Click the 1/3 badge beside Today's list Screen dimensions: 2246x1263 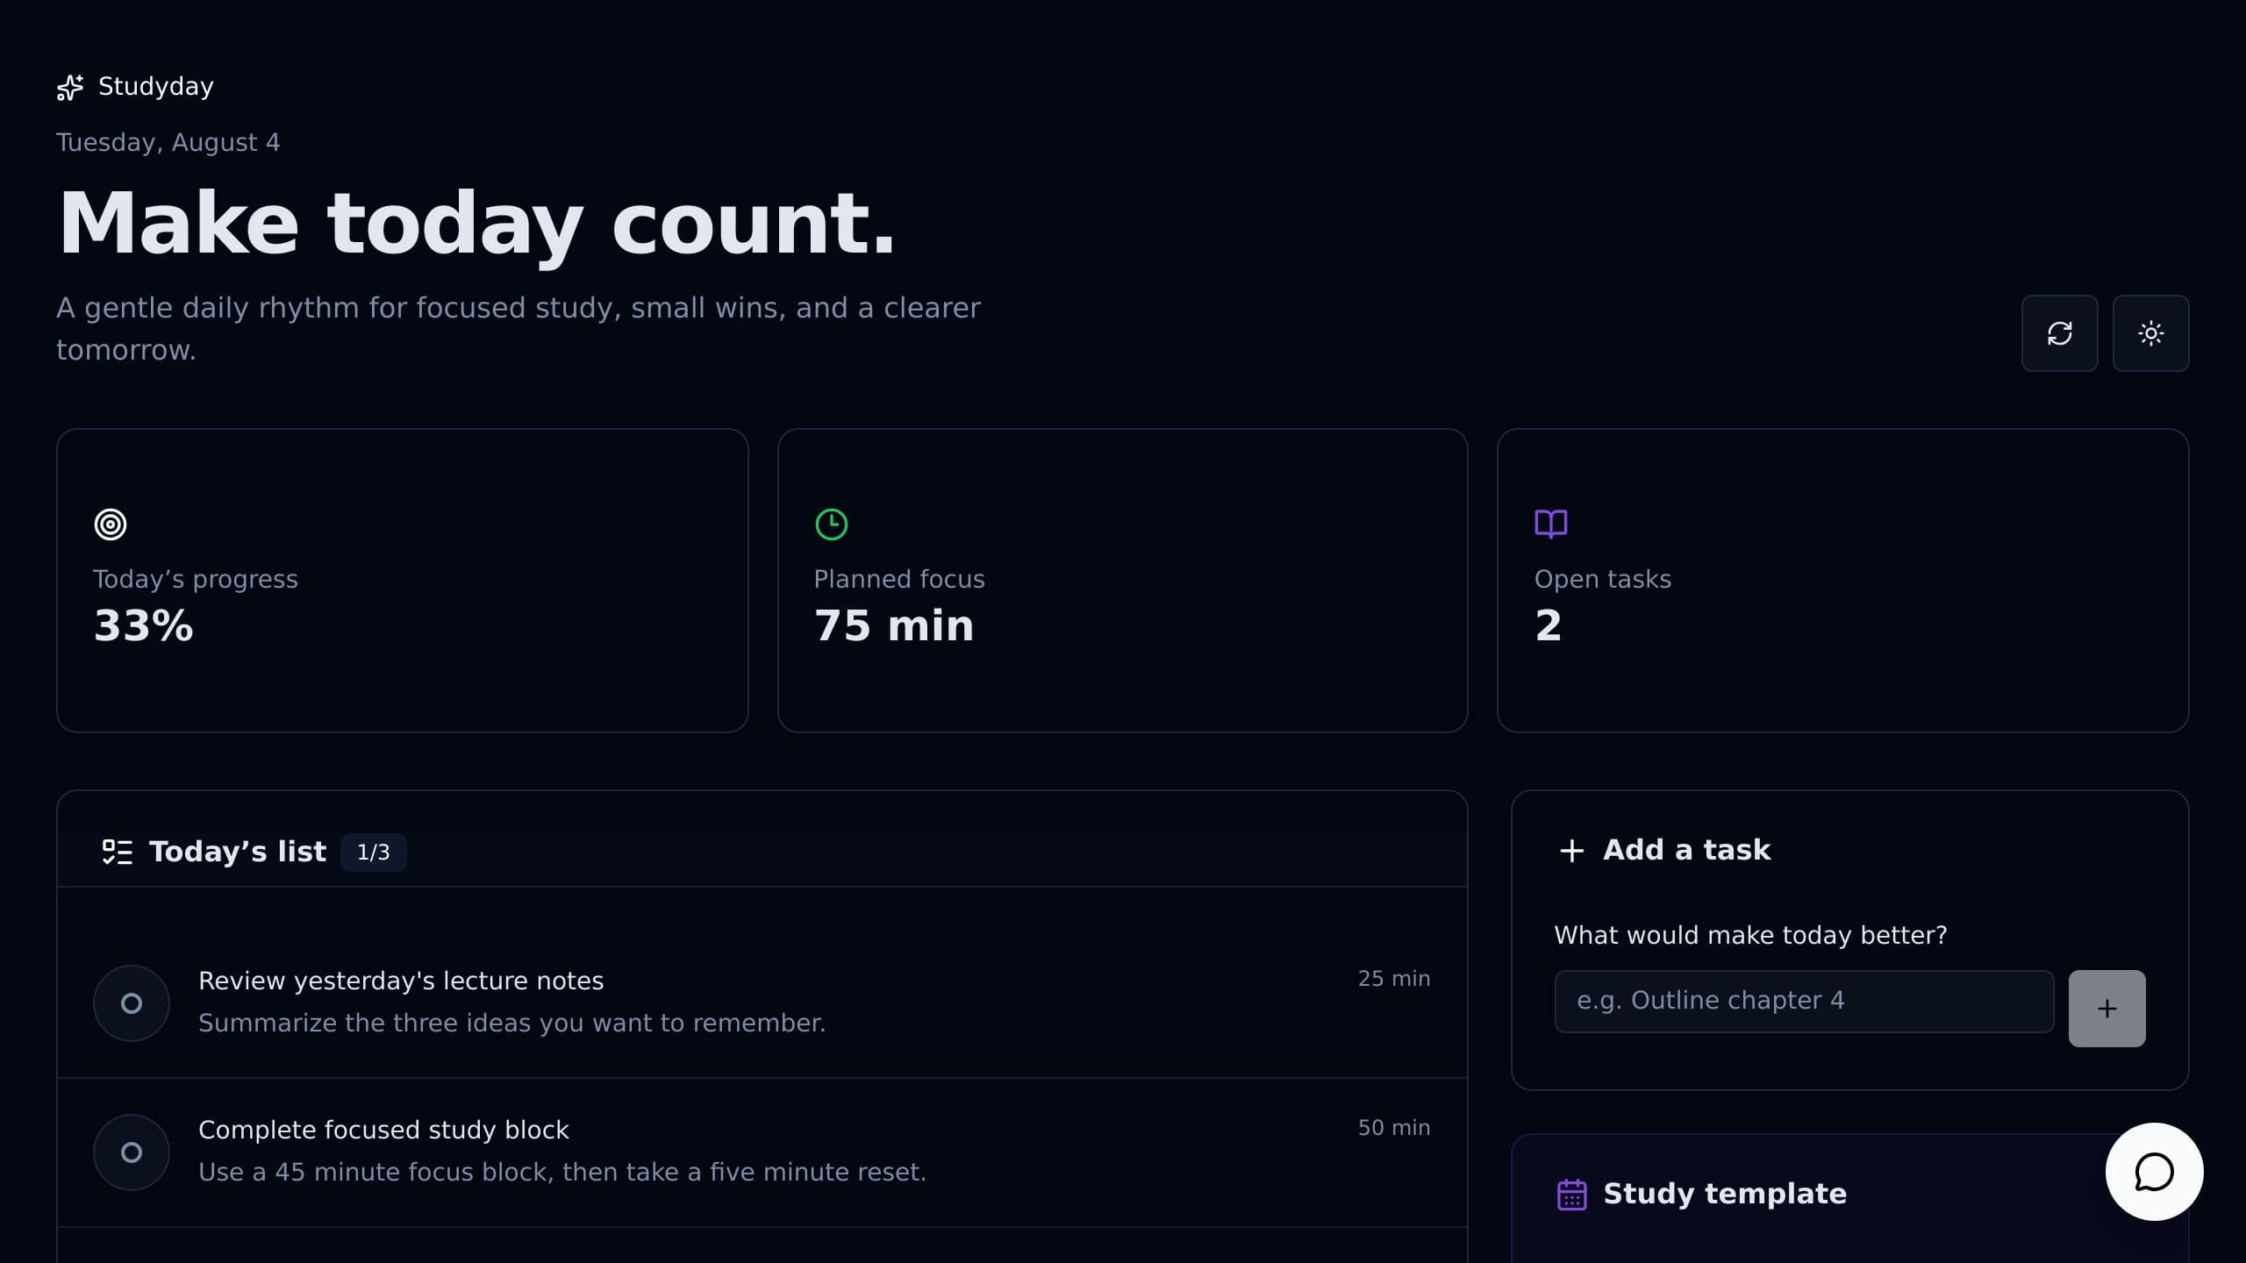coord(374,853)
